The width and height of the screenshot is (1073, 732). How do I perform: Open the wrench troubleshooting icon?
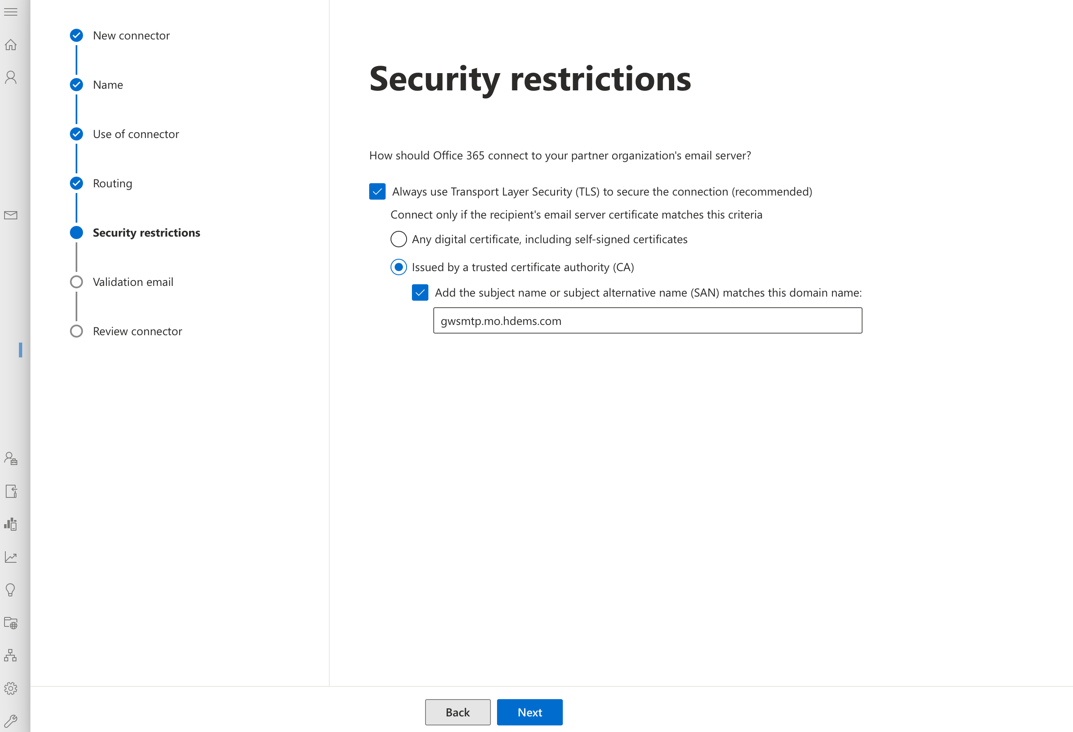tap(10, 720)
